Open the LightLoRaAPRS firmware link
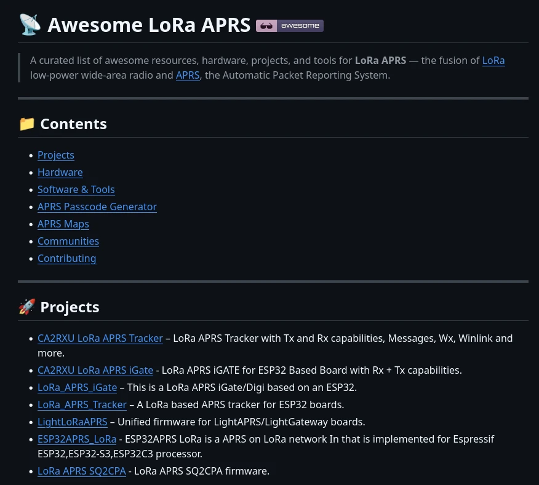The image size is (539, 485). [x=73, y=422]
